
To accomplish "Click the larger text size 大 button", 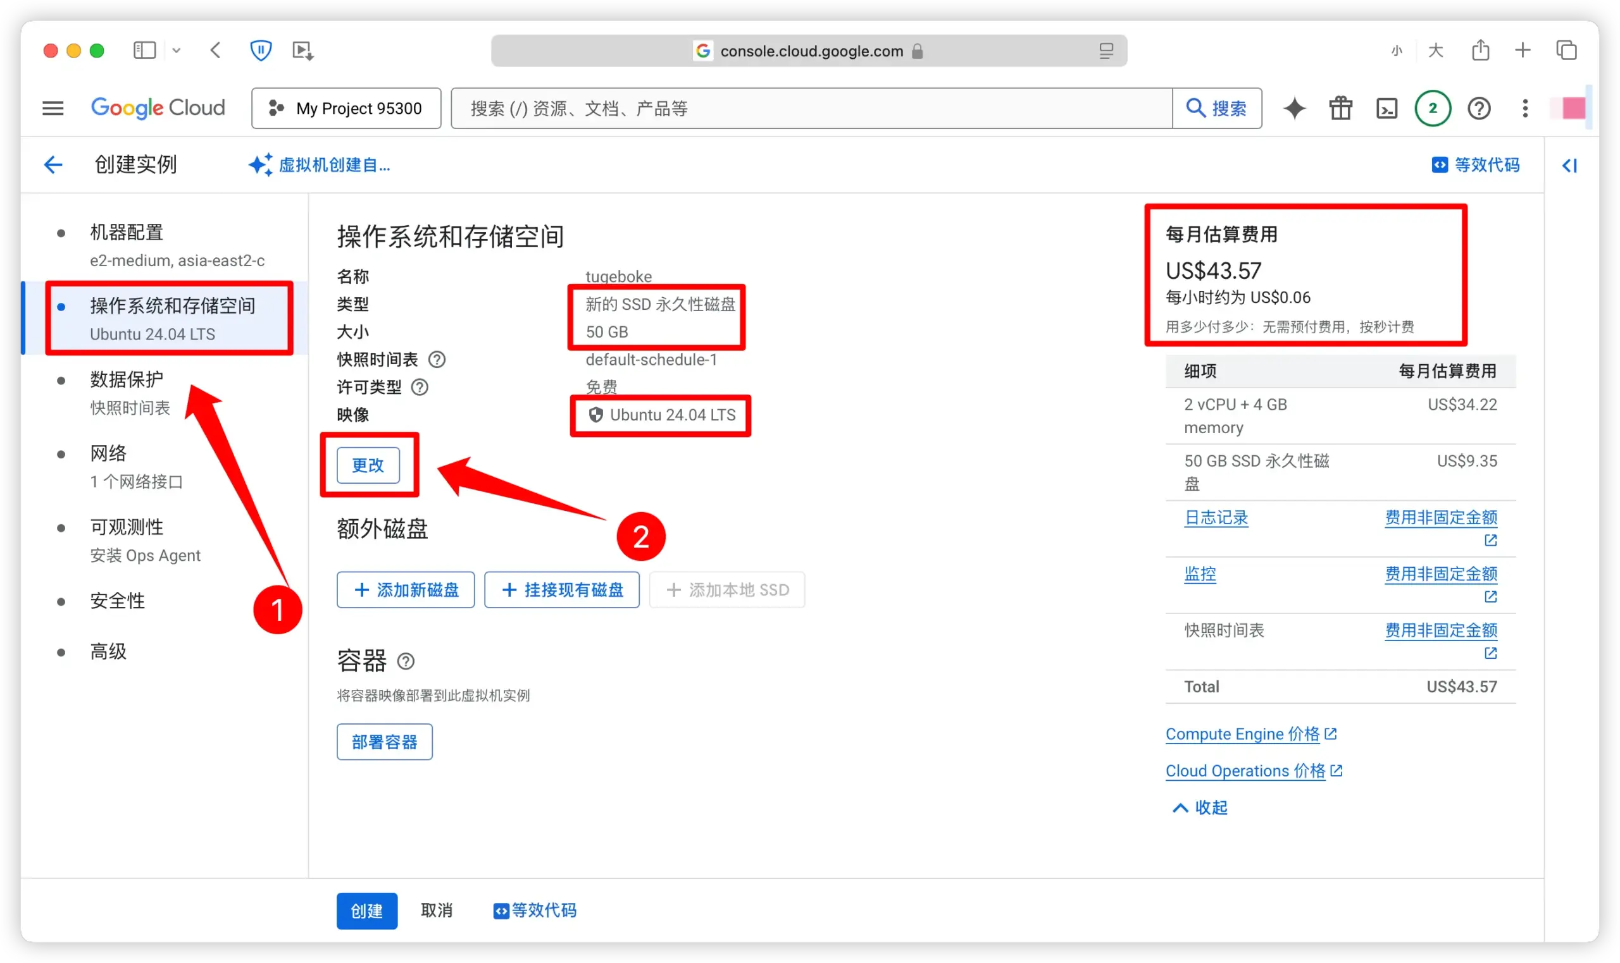I will coord(1436,50).
